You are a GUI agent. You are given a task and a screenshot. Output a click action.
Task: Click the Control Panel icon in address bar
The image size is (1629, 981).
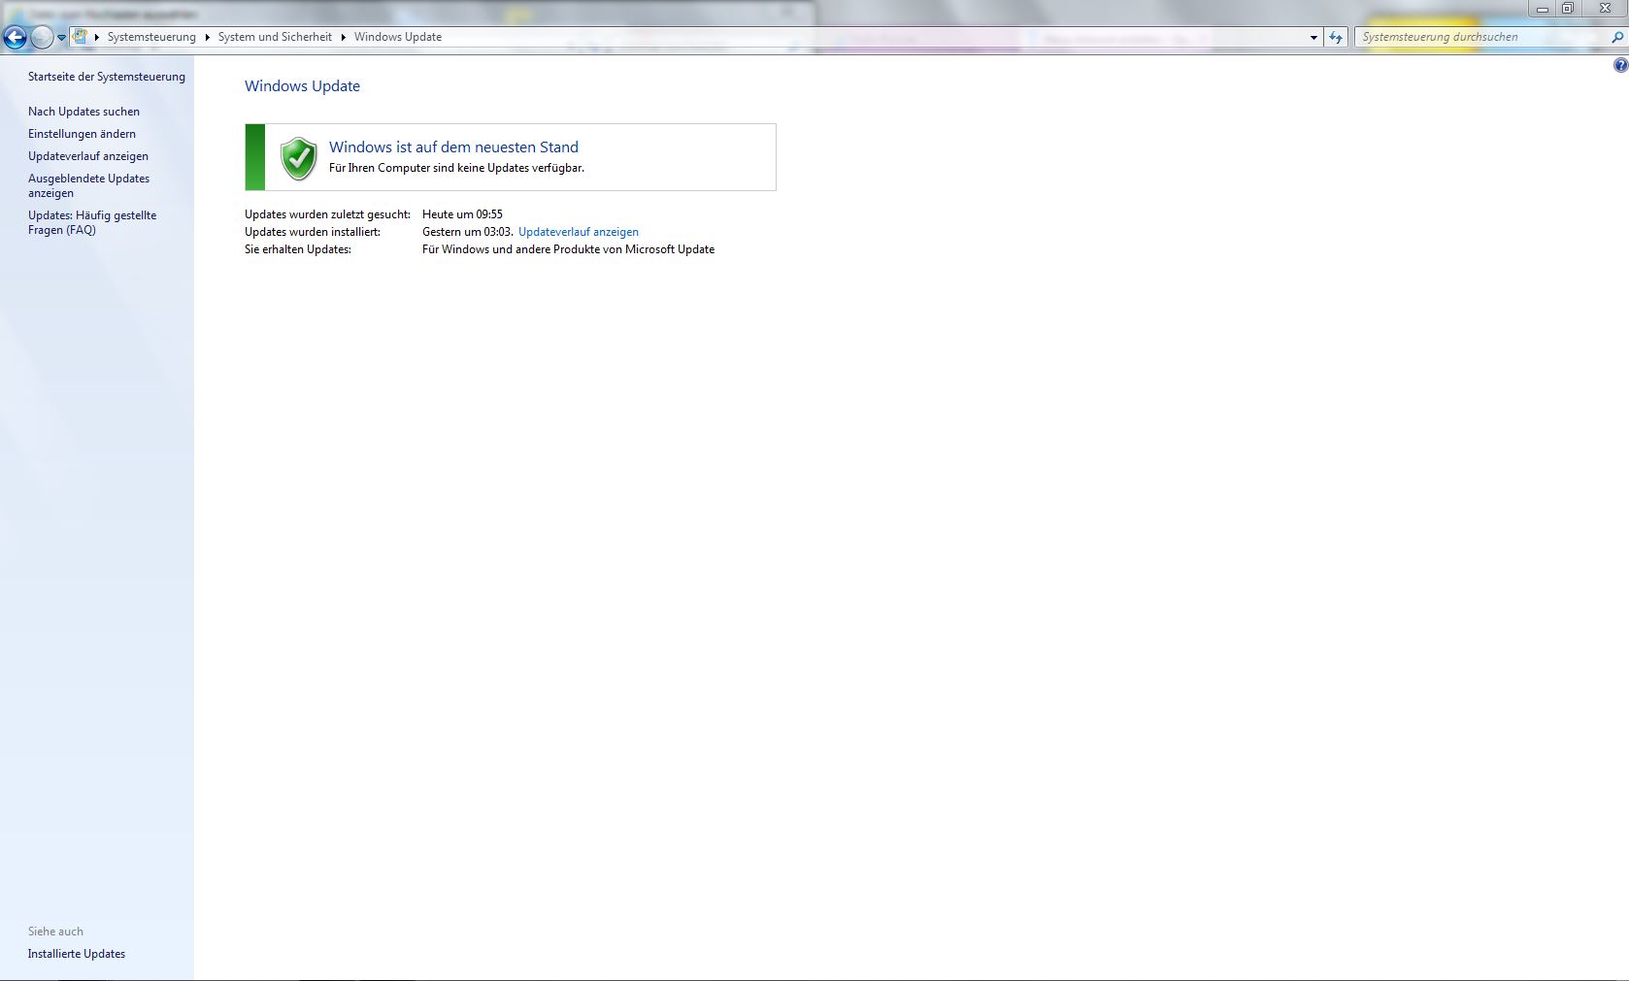coord(81,37)
